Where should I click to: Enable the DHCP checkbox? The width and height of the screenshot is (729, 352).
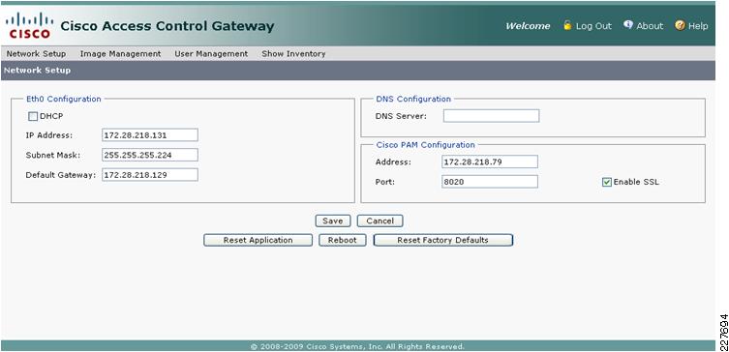click(x=33, y=117)
